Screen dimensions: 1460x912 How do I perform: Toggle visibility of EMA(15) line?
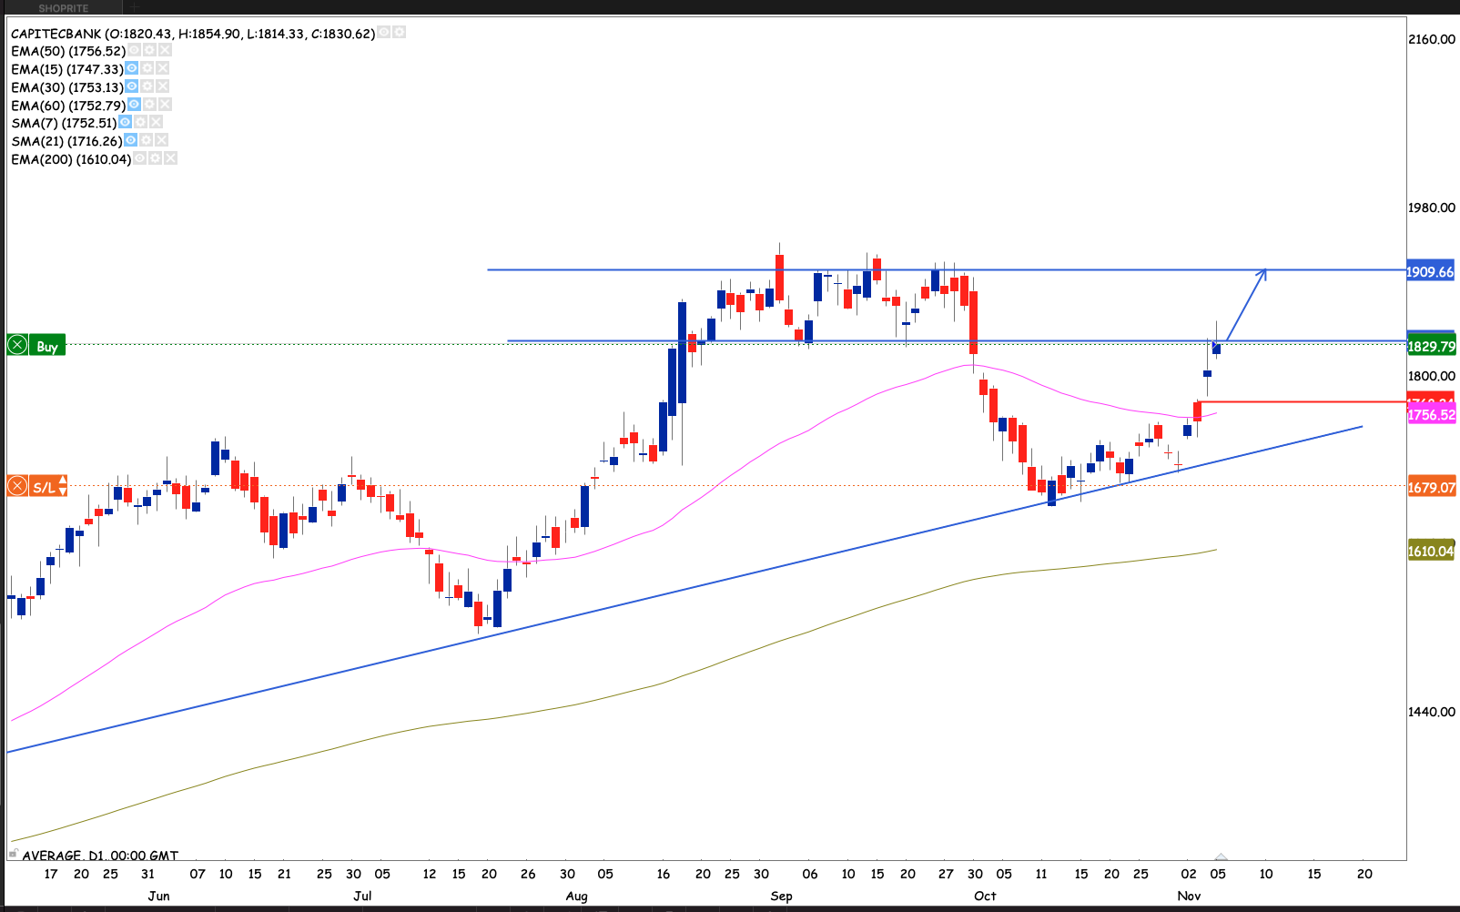coord(132,69)
